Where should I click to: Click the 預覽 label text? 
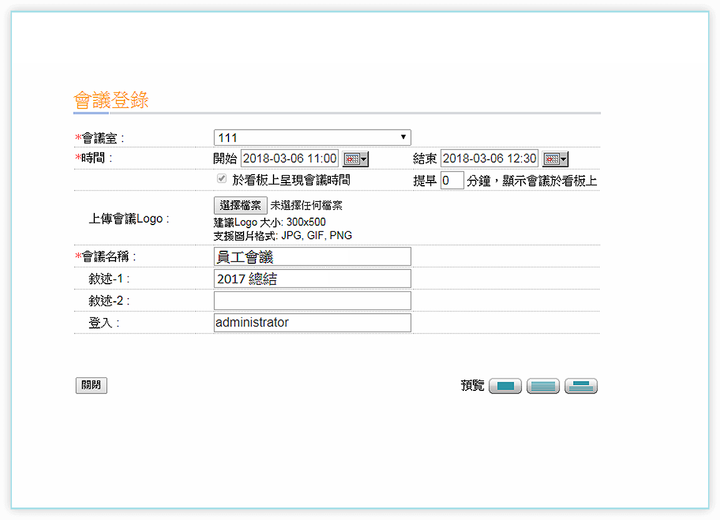click(x=472, y=386)
